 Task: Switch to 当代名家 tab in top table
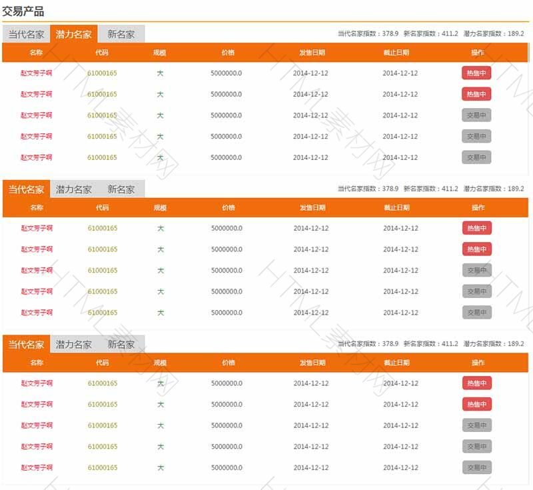26,35
